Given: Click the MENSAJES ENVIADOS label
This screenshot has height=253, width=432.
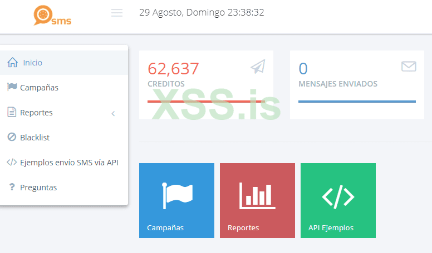Looking at the screenshot, I should (338, 84).
